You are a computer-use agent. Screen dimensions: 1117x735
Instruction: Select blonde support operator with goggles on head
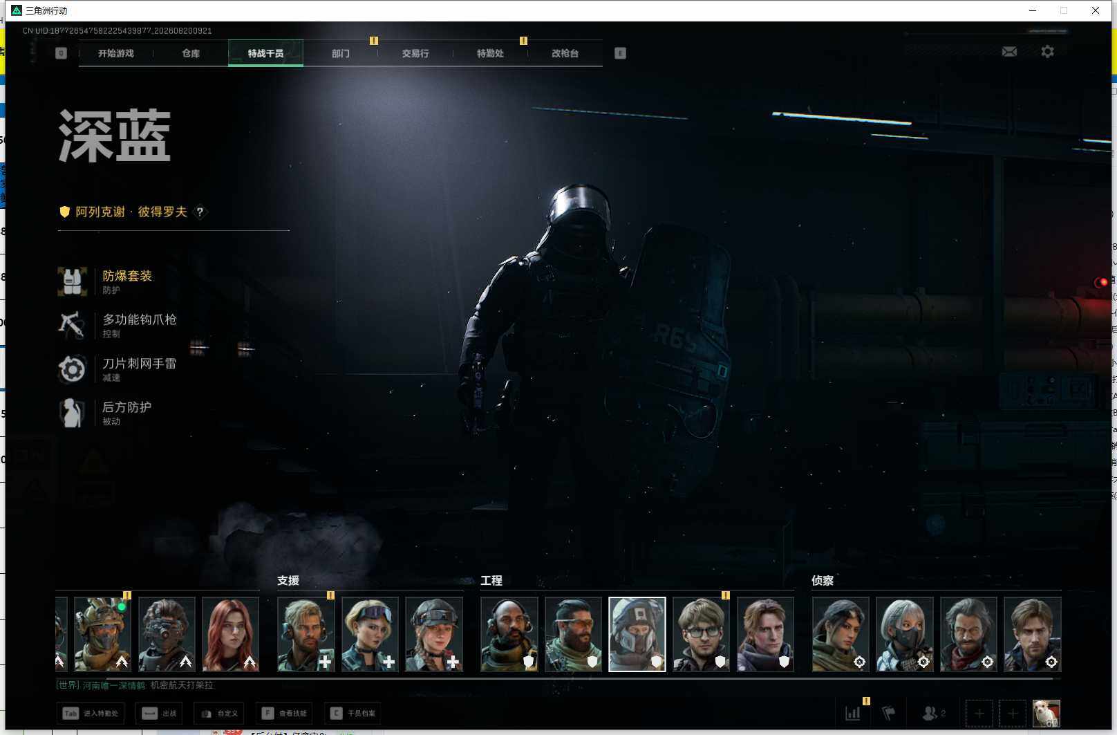tap(370, 635)
